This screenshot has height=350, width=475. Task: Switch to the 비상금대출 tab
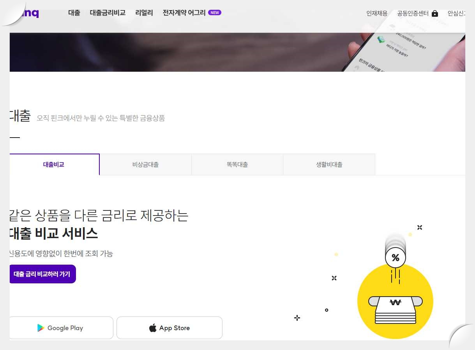click(145, 164)
